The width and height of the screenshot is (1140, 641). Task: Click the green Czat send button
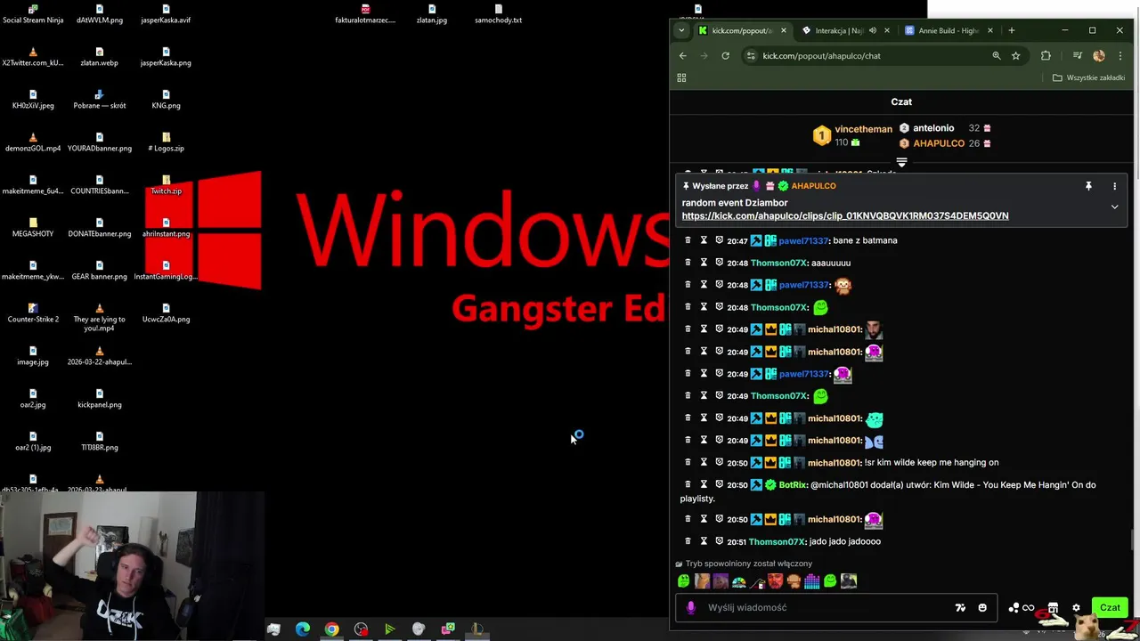coord(1110,607)
